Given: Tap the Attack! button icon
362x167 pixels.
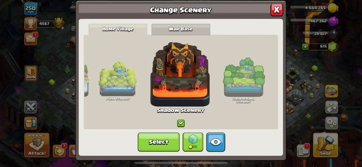Looking at the screenshot, I should (37, 145).
